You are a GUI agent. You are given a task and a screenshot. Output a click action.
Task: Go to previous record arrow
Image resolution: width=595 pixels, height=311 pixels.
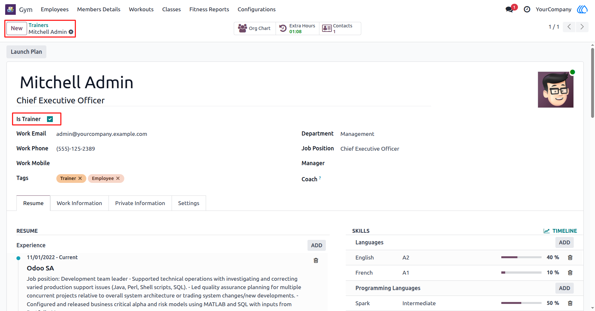coord(569,27)
